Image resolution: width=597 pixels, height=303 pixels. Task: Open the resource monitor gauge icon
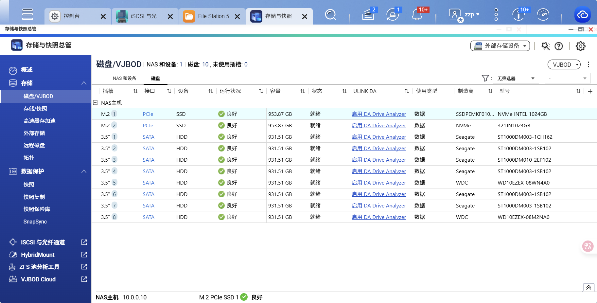543,15
